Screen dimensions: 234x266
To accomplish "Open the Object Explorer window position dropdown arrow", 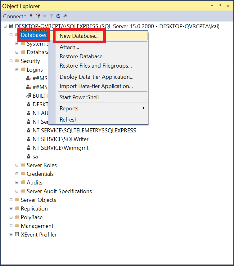I will pos(212,6).
